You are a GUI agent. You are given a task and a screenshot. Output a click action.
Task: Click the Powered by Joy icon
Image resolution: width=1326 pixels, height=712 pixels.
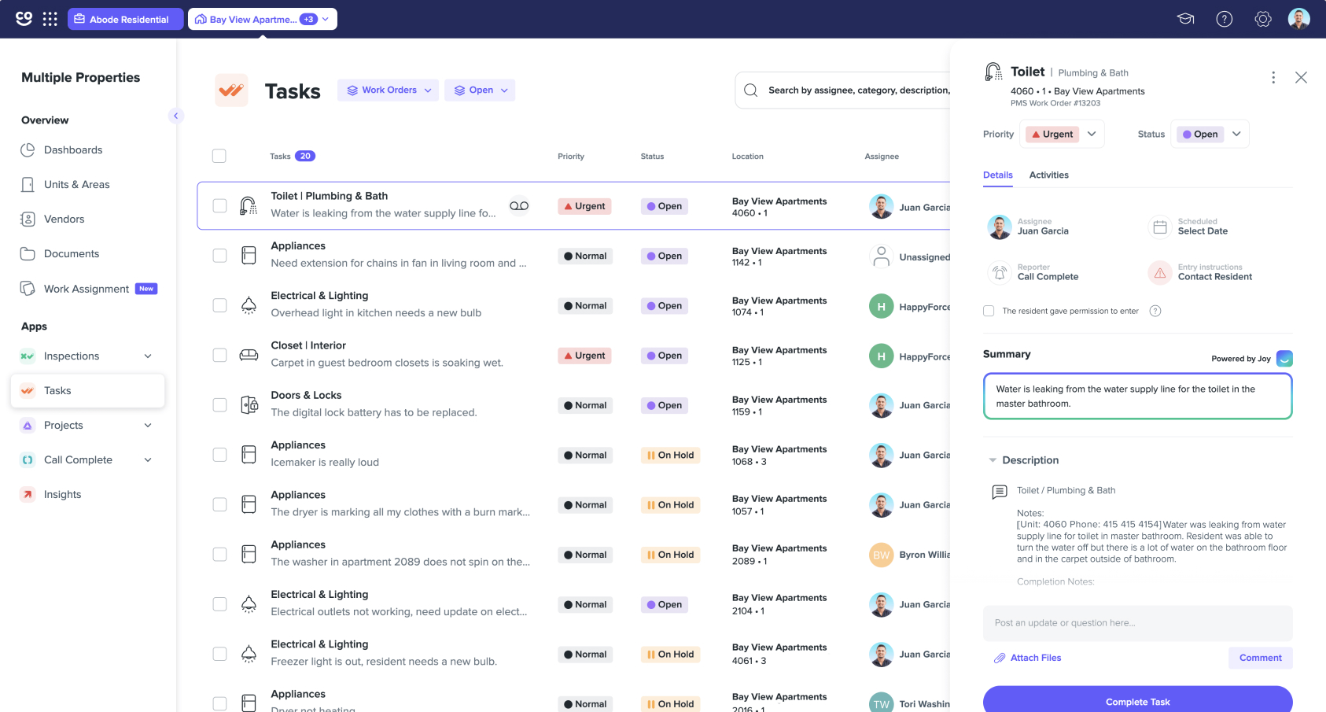(1284, 359)
